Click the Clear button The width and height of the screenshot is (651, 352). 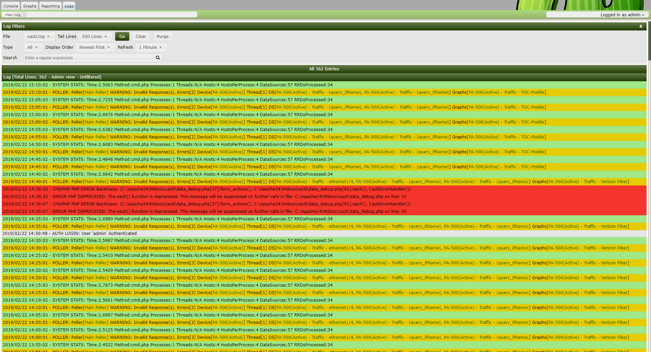click(x=141, y=37)
